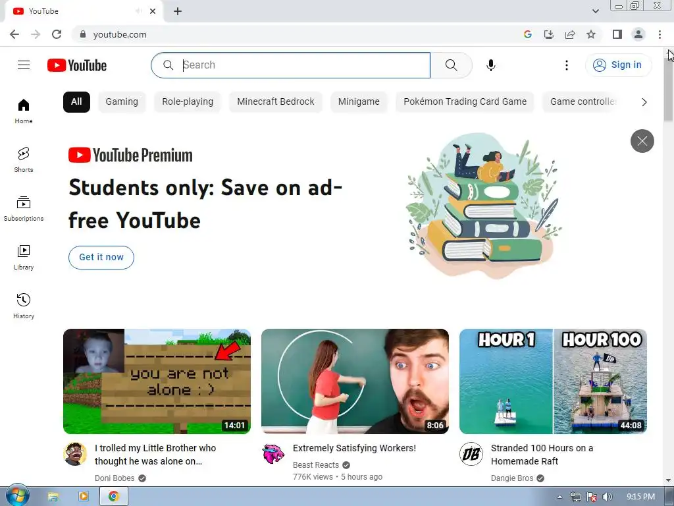Open Dangie Bros channel avatar
Image resolution: width=674 pixels, height=506 pixels.
point(471,454)
